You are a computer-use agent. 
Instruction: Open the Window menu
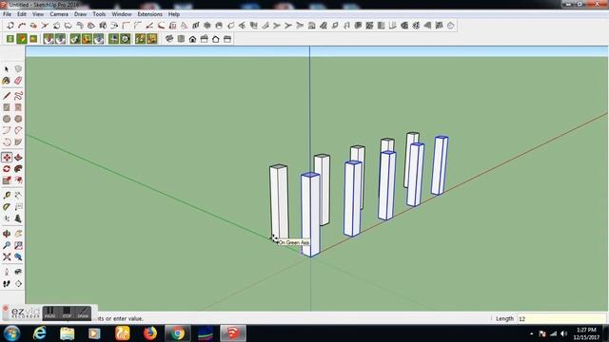tap(122, 14)
